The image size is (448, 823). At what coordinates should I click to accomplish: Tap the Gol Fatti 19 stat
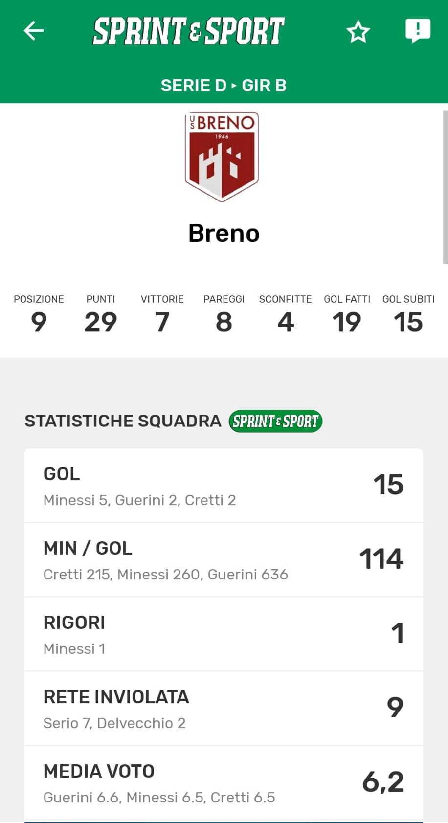click(347, 314)
